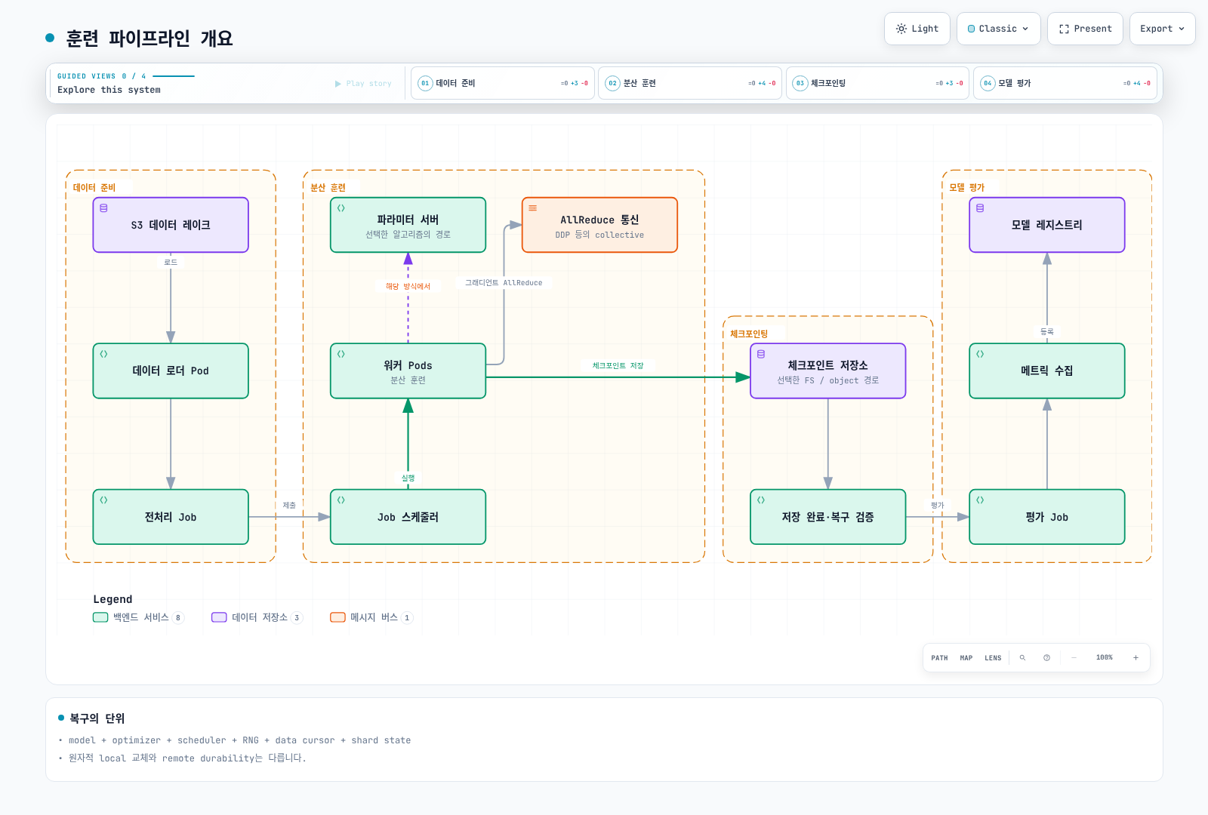Filter legend by 데이터 저장소 swatch
Image resolution: width=1208 pixels, height=815 pixels.
click(x=219, y=617)
